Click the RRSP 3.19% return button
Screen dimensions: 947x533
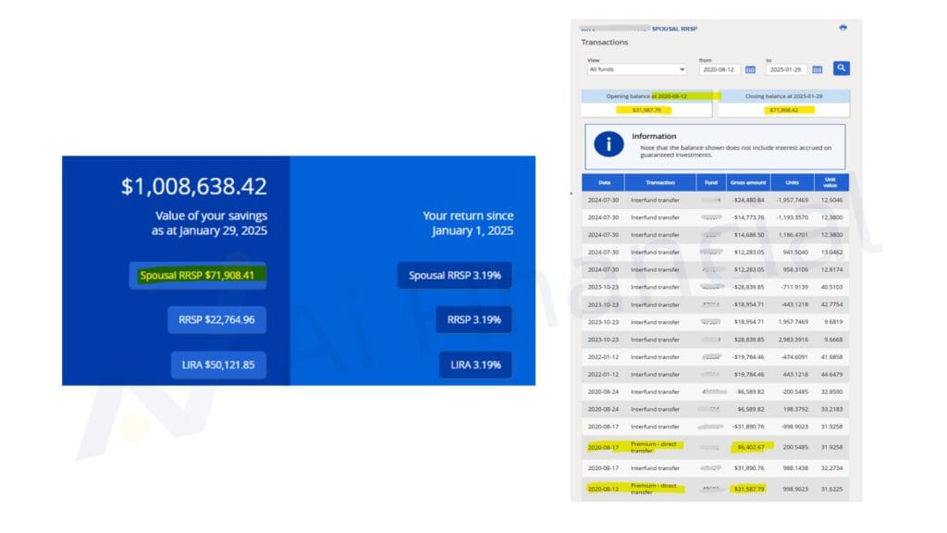click(473, 320)
